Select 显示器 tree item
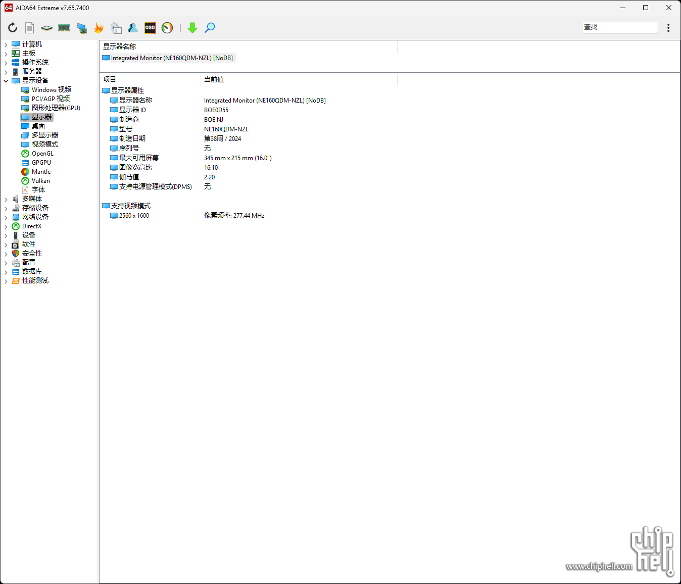 (37, 117)
